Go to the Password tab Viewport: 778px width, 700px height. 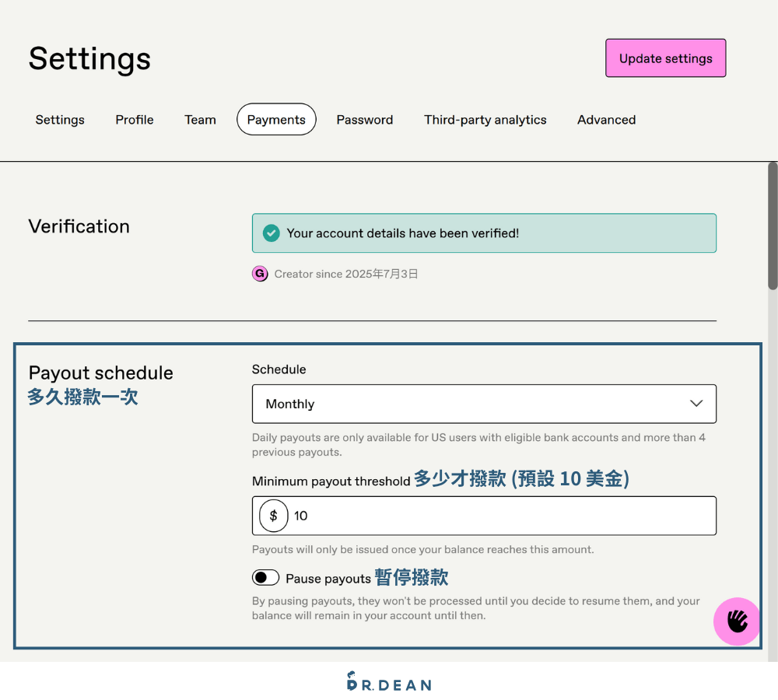364,120
